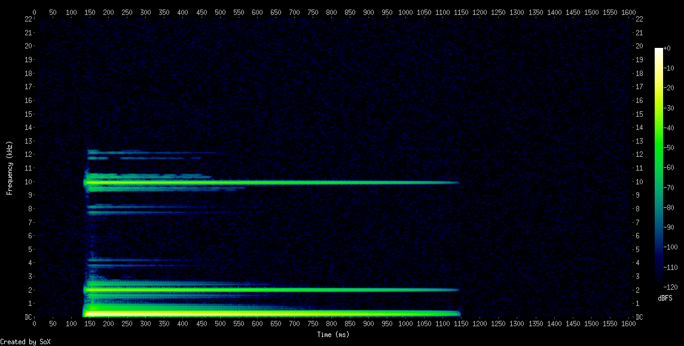This screenshot has width=684, height=346.
Task: Click "15" on the left frequency axis
Action: coord(28,114)
